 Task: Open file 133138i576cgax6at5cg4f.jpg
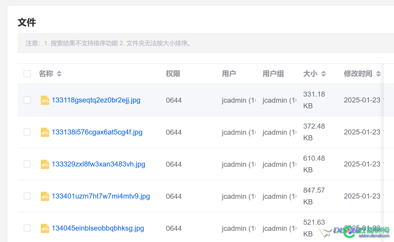[97, 132]
